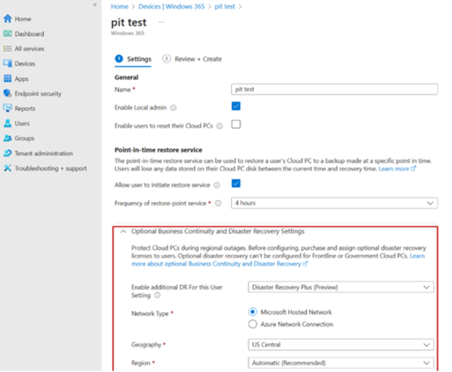Open the Groups icon in sidebar

tap(7, 138)
